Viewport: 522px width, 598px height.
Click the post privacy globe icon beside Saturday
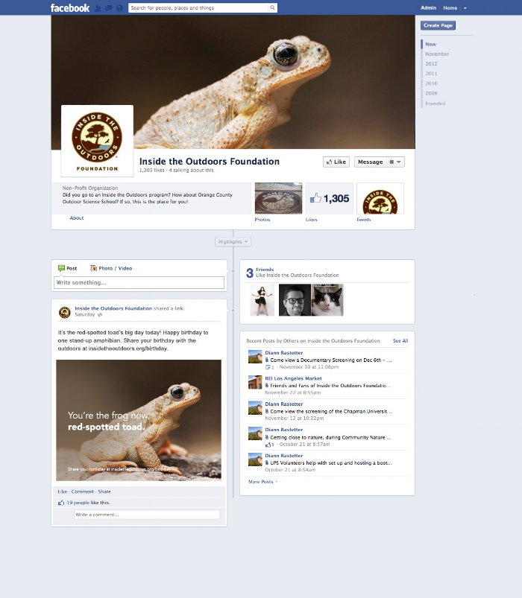(x=100, y=314)
